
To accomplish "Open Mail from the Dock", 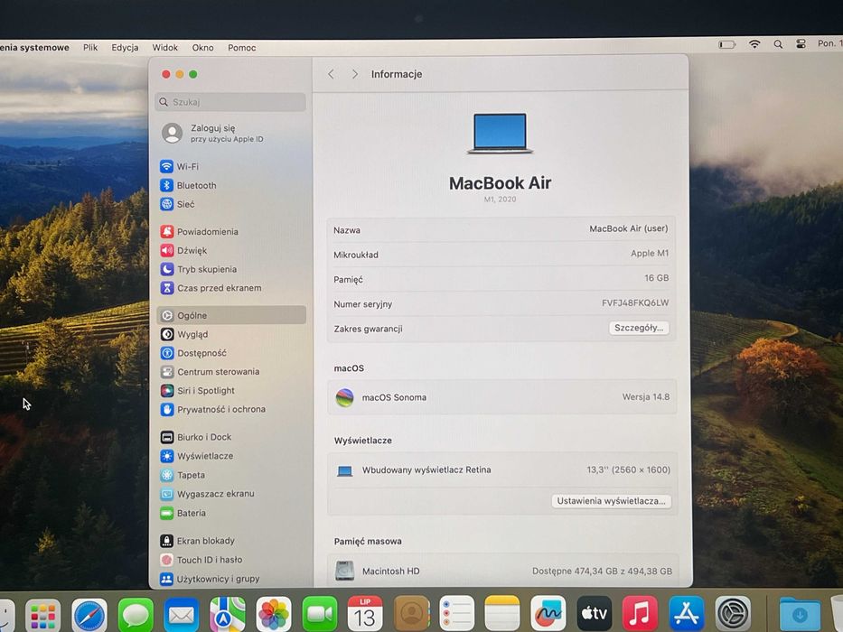I will pyautogui.click(x=182, y=614).
